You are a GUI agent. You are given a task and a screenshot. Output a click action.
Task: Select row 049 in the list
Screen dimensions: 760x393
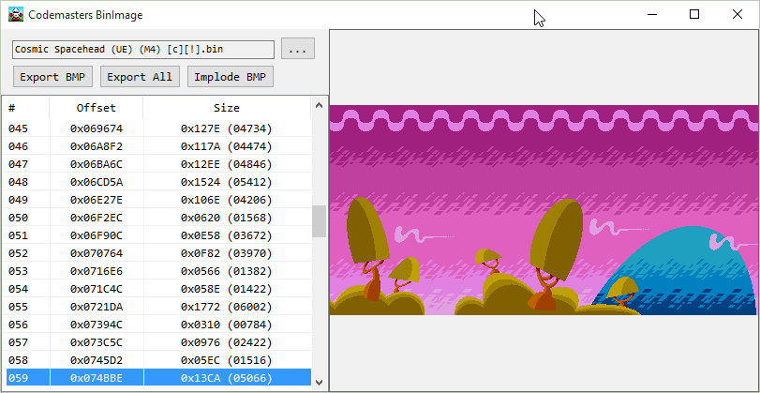tap(156, 200)
